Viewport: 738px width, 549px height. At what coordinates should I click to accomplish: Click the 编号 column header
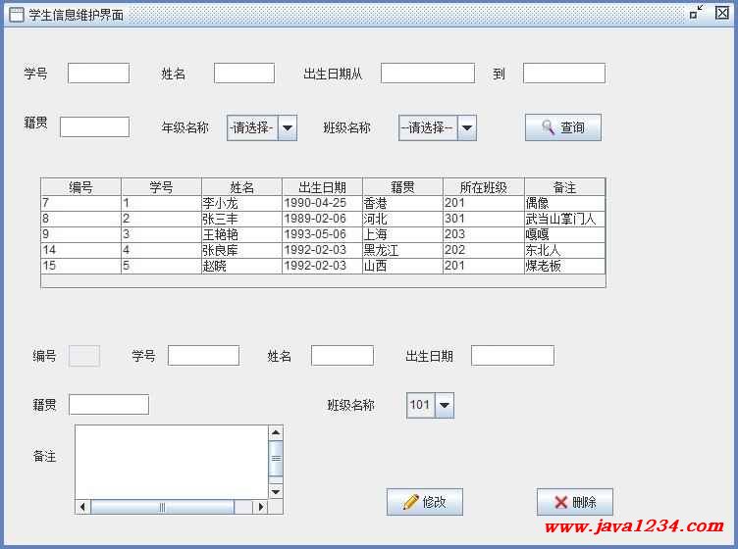pyautogui.click(x=80, y=187)
